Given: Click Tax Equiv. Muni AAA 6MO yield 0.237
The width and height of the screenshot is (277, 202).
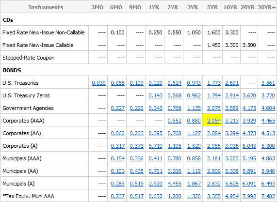Looking at the screenshot, I should pos(118,196).
